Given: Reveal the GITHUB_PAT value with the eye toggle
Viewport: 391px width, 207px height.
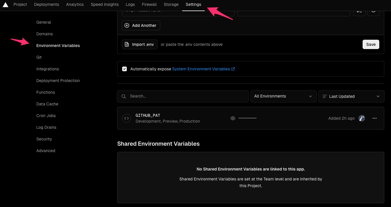Looking at the screenshot, I should (233, 118).
